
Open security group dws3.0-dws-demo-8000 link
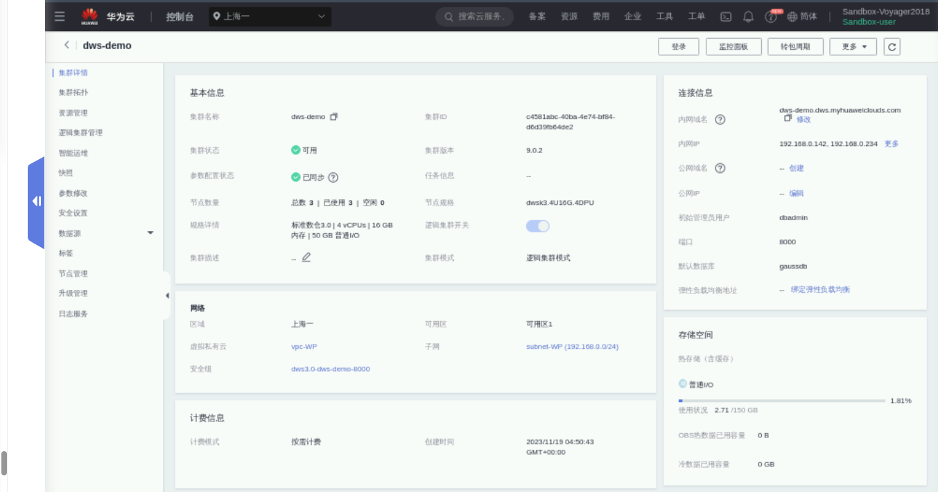tap(331, 369)
